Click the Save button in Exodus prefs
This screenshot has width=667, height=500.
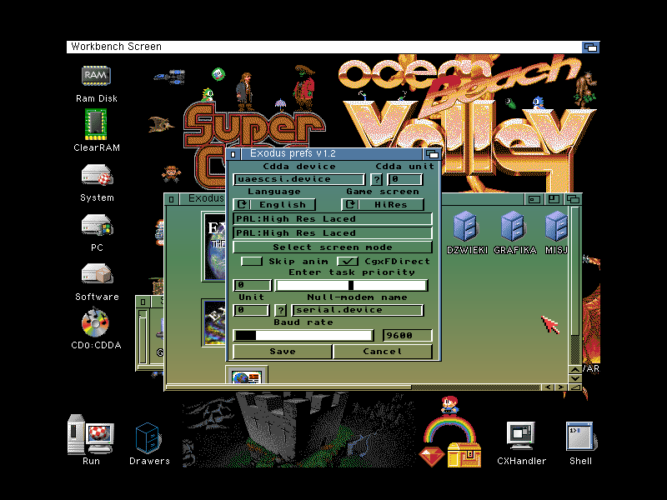(x=283, y=351)
